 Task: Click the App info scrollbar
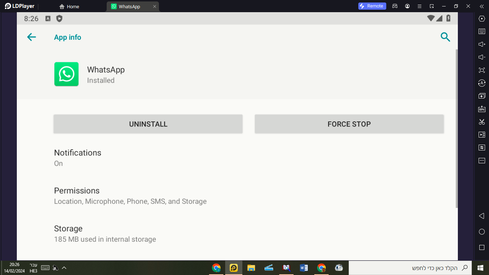(x=456, y=129)
